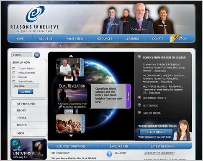The image size is (203, 161).
Task: Open the Resources menu item
Action: pos(104,39)
